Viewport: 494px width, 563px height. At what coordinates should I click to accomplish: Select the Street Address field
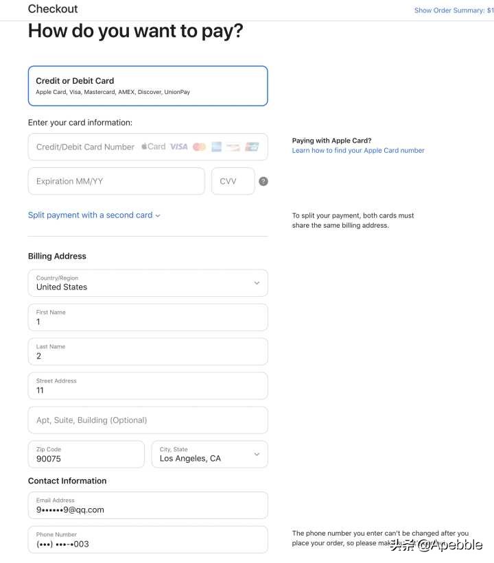click(148, 386)
